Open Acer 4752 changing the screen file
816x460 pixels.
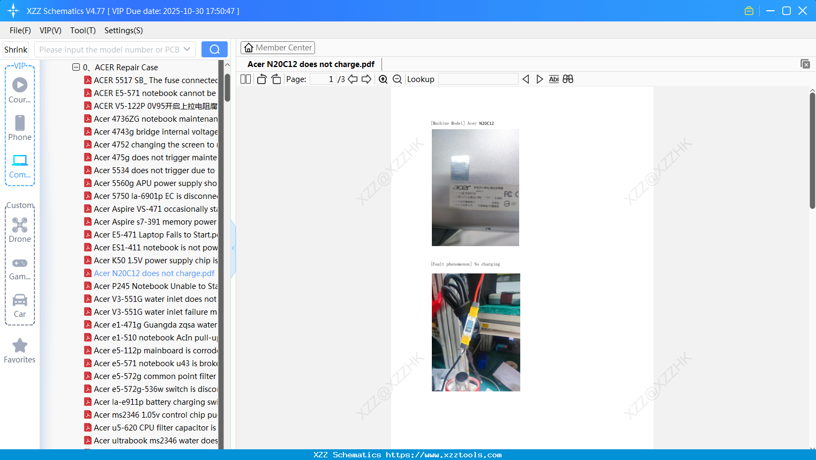point(155,144)
